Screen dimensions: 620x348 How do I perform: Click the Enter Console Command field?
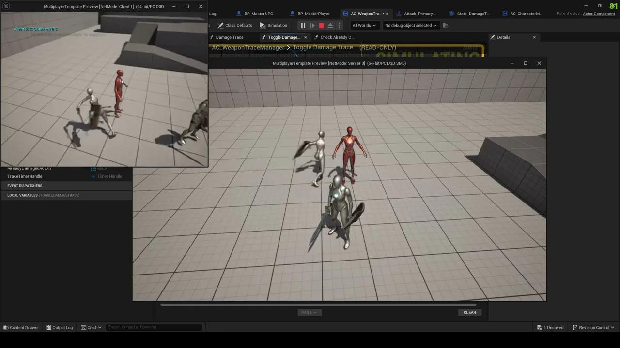154,327
